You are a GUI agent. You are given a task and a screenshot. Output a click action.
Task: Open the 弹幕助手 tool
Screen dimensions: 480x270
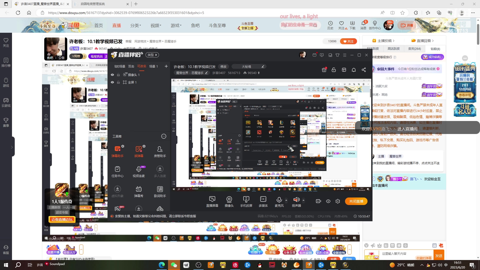click(117, 151)
